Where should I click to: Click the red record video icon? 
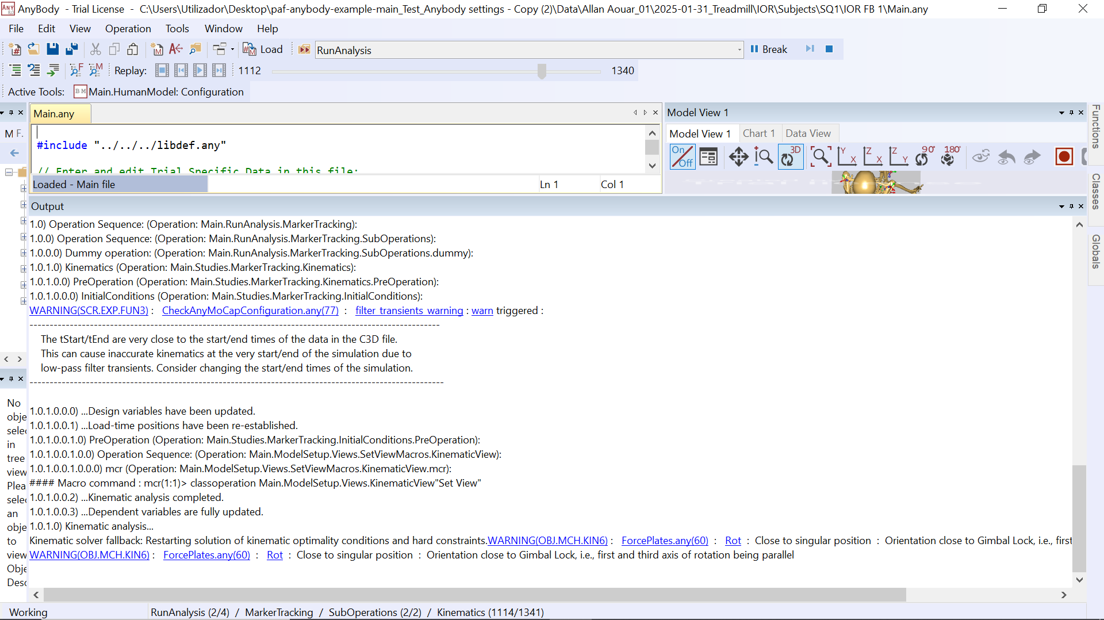point(1064,156)
